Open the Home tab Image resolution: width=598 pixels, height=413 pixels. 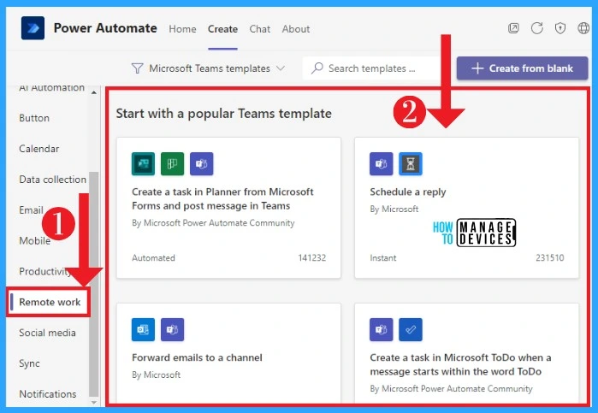182,29
